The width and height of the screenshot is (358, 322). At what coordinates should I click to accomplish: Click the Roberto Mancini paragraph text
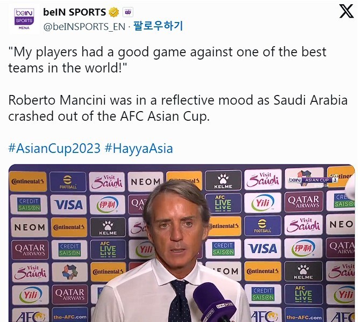(177, 108)
